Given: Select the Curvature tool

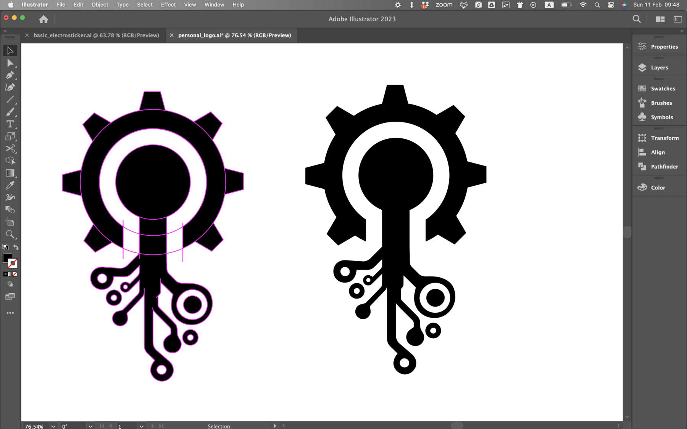Looking at the screenshot, I should 10,87.
